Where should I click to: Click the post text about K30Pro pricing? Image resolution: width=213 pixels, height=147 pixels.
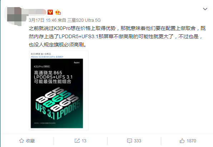coord(117,36)
